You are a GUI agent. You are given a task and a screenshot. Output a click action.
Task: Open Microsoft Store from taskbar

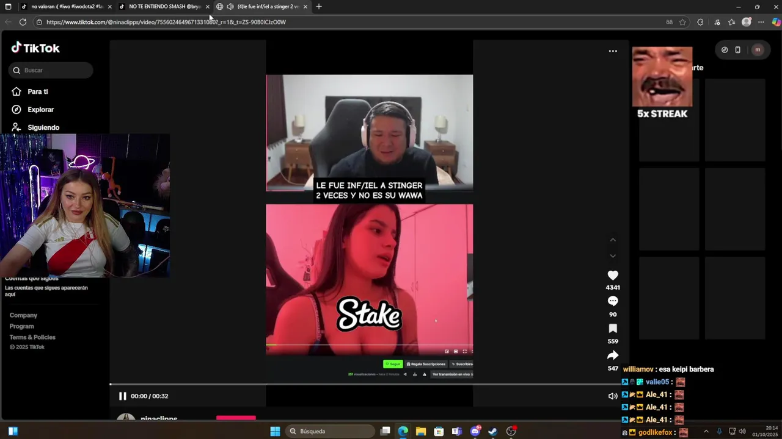pyautogui.click(x=439, y=432)
